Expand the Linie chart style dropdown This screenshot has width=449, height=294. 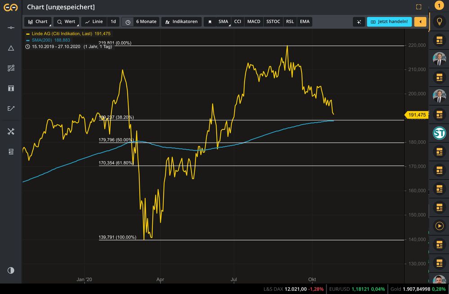pyautogui.click(x=94, y=22)
